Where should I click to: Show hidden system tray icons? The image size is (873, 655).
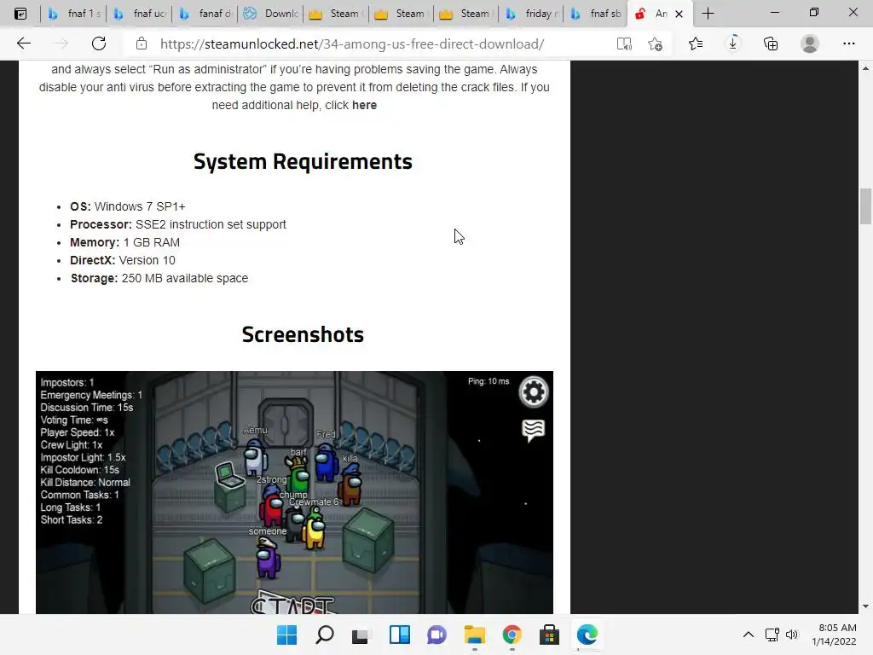(749, 635)
